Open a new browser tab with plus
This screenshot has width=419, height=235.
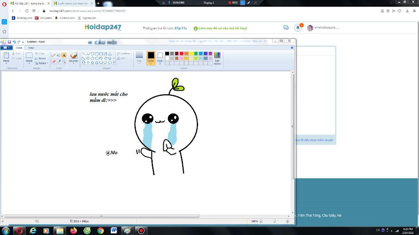(x=98, y=3)
